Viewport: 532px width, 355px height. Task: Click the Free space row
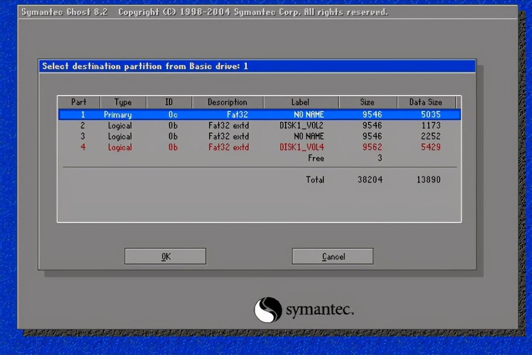coord(316,158)
